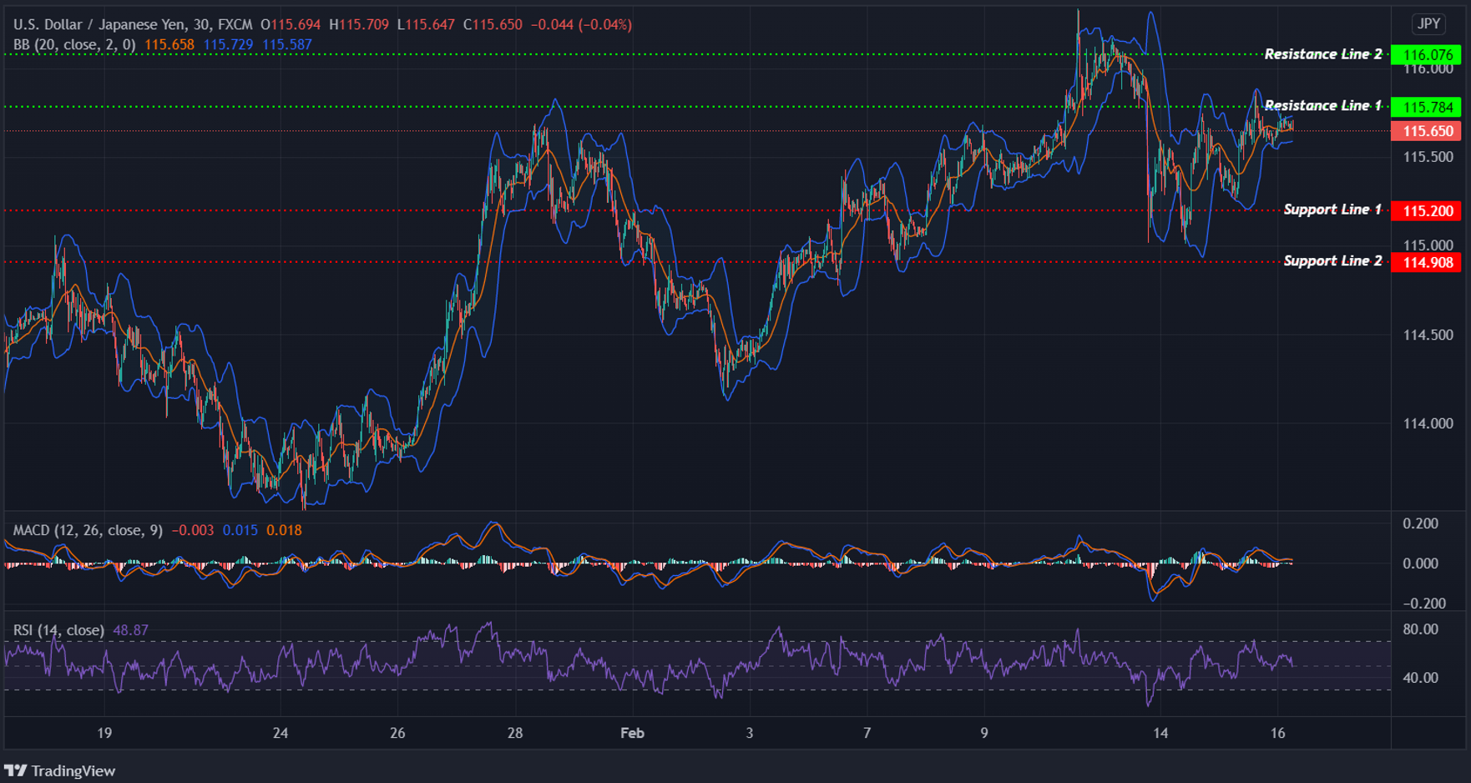The height and width of the screenshot is (783, 1471).
Task: Select the Resistance Line 2 label
Action: click(x=1322, y=53)
